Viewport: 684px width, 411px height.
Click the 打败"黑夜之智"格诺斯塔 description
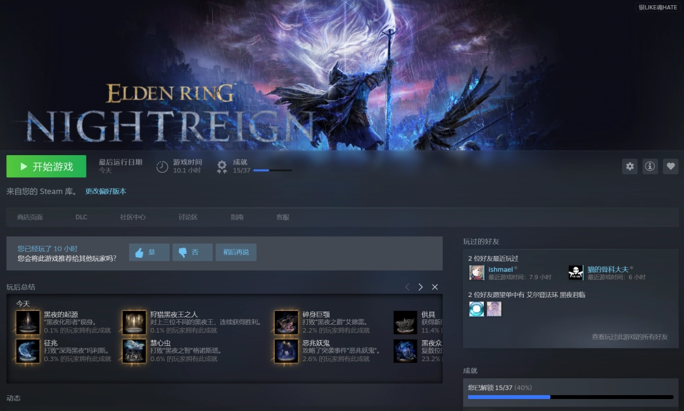[x=187, y=351]
